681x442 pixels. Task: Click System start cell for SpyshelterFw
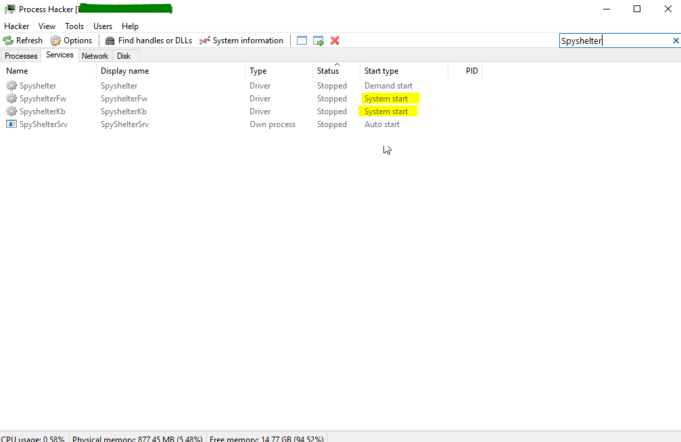(x=386, y=99)
